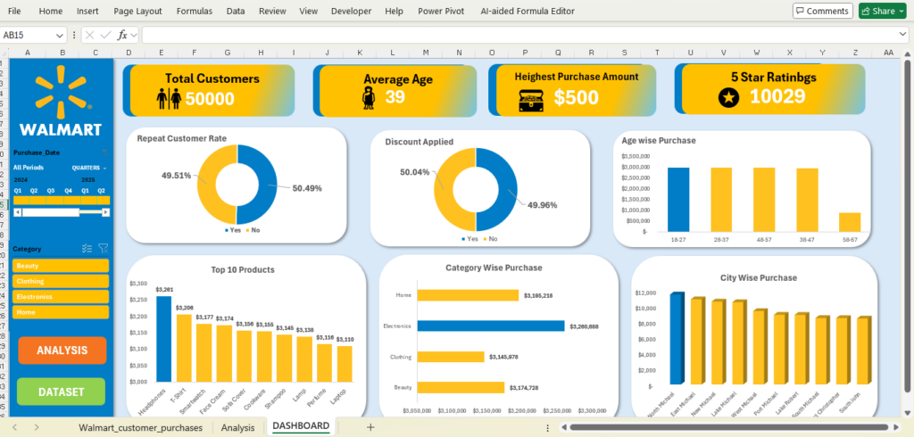Click the add new sheet plus icon

[370, 427]
